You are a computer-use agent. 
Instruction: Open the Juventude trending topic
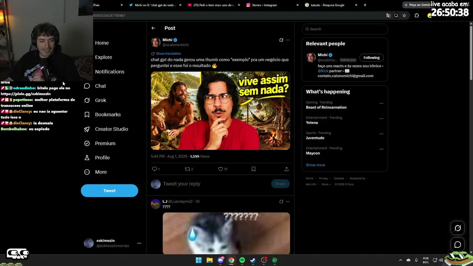coord(315,138)
